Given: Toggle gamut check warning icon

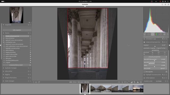Looking at the screenshot, I should click(x=138, y=82).
